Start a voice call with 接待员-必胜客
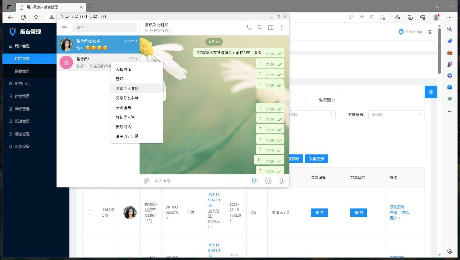The image size is (460, 260). 249,27
